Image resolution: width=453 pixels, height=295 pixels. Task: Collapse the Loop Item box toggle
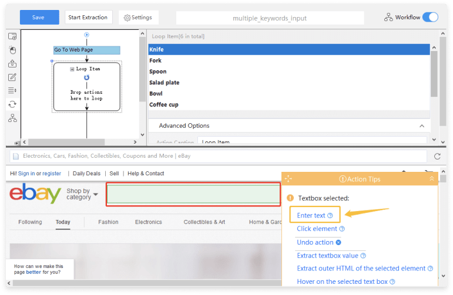point(72,69)
